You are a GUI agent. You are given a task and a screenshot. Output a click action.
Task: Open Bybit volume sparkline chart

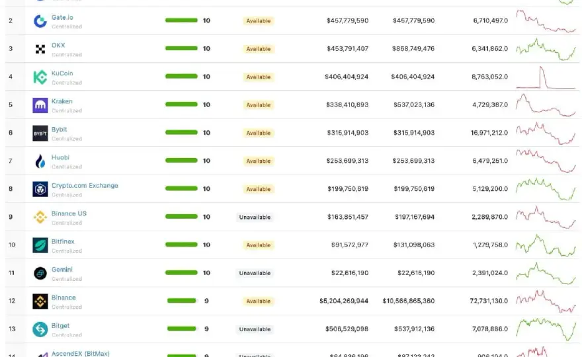pos(546,134)
